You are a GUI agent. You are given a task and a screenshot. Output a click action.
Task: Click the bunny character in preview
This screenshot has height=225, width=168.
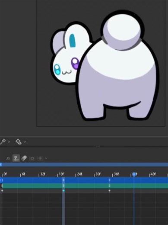105,66
